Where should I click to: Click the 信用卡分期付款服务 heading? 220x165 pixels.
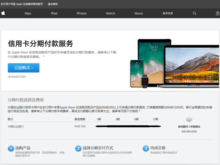(40, 43)
